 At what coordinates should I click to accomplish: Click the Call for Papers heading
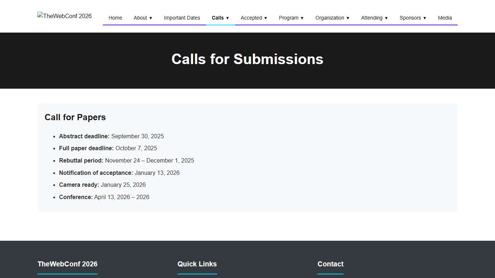[x=75, y=117]
